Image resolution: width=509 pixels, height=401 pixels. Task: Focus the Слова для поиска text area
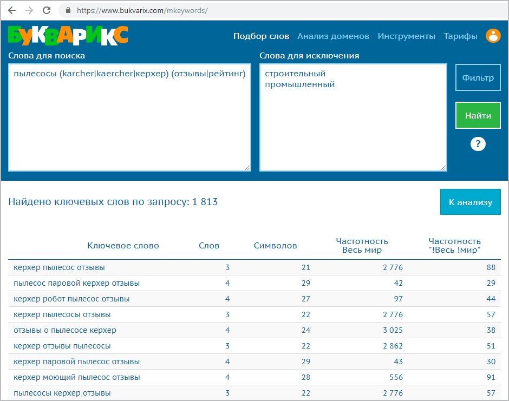tap(129, 117)
